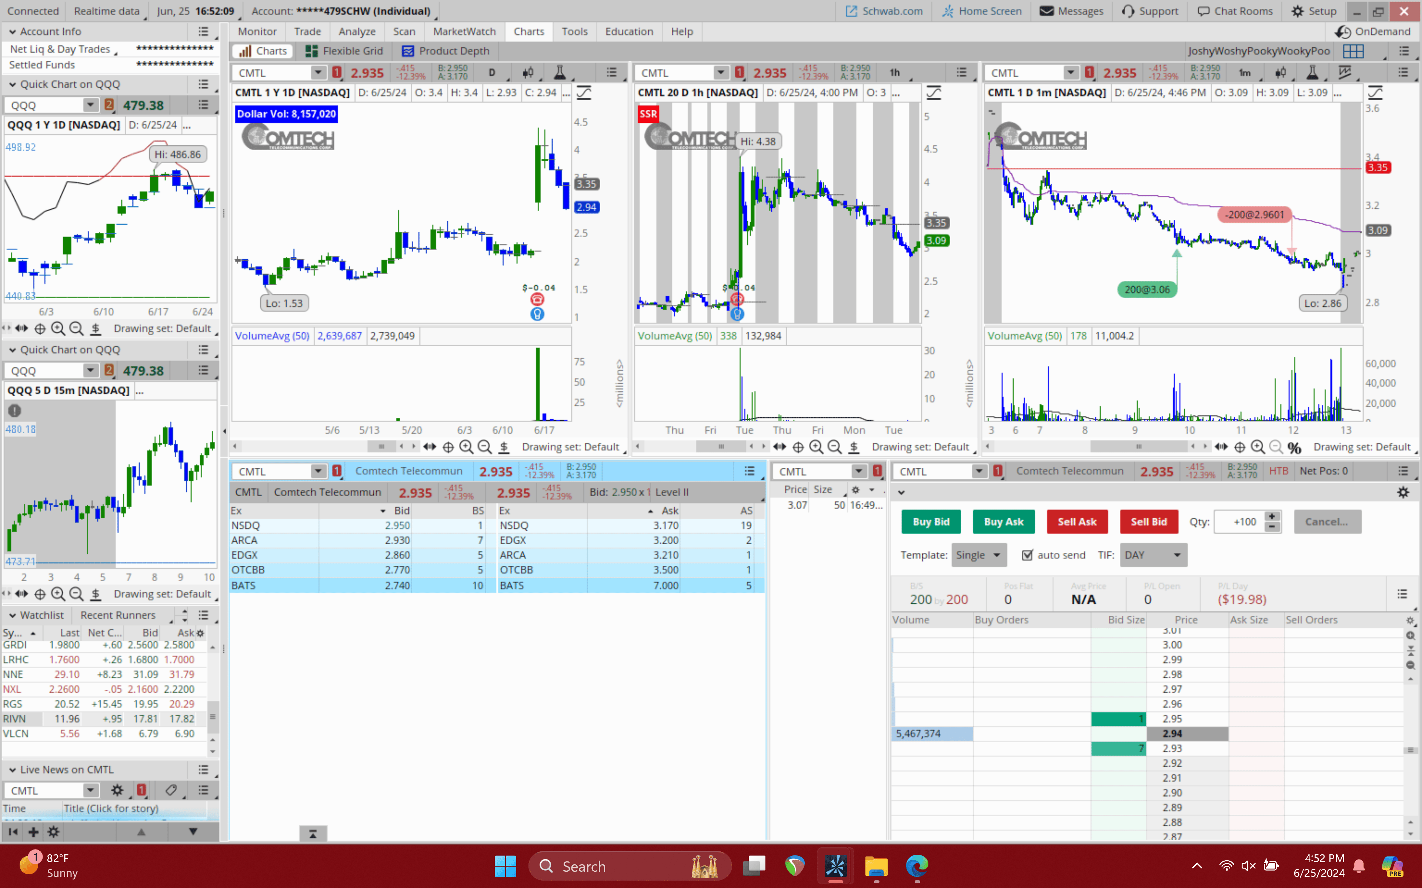Open Active Trader settings gear icon

(x=1403, y=492)
